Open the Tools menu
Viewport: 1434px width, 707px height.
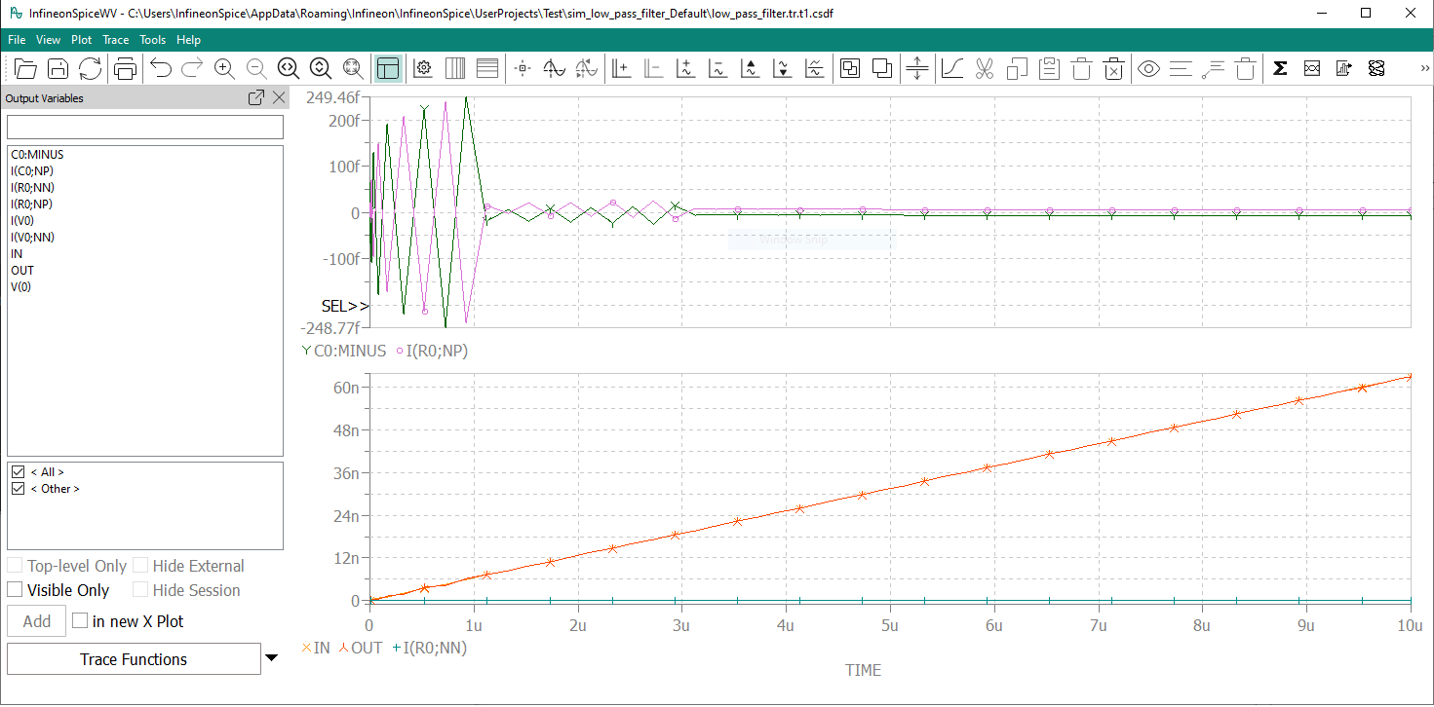click(152, 40)
